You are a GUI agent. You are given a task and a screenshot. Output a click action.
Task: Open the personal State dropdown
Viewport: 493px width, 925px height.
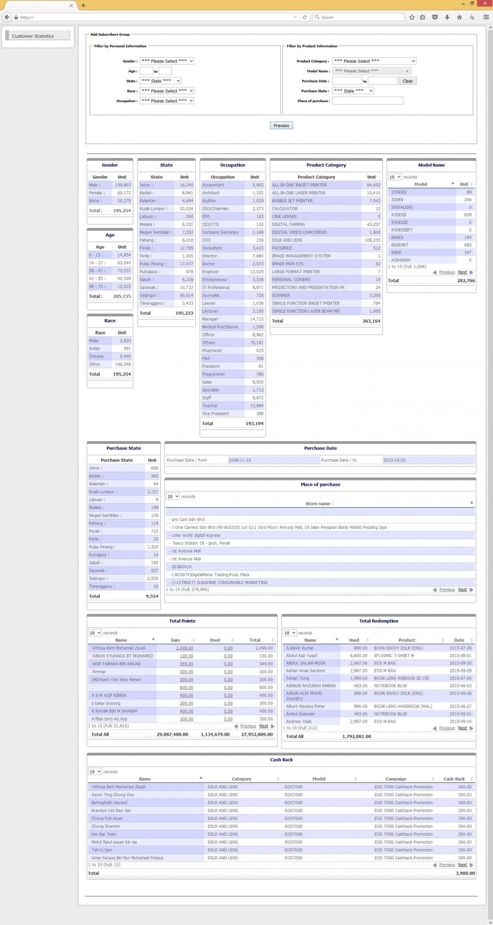(x=160, y=81)
